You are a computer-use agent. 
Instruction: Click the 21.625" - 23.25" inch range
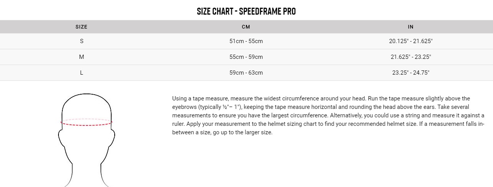(411, 57)
